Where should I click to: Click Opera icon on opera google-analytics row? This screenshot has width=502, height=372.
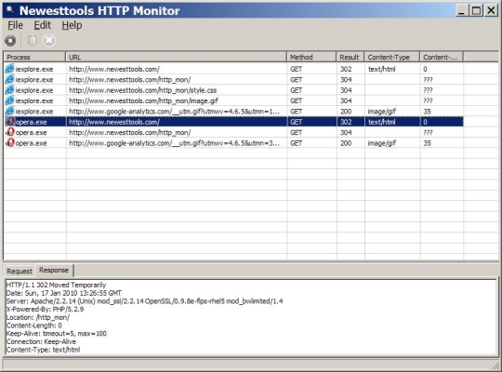pyautogui.click(x=10, y=142)
